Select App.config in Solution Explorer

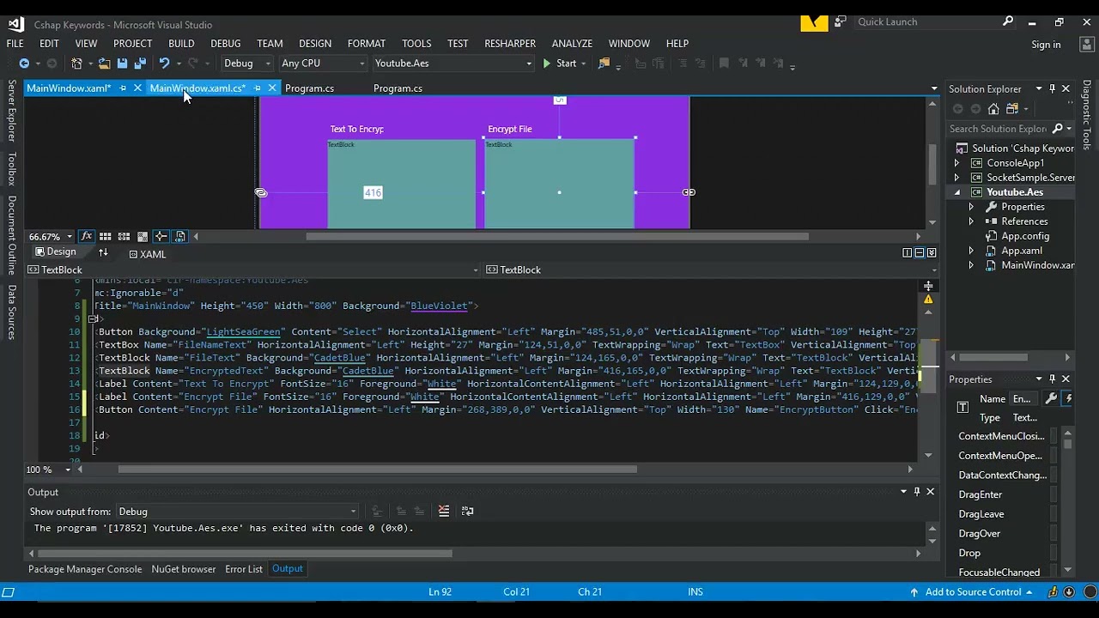(1025, 236)
